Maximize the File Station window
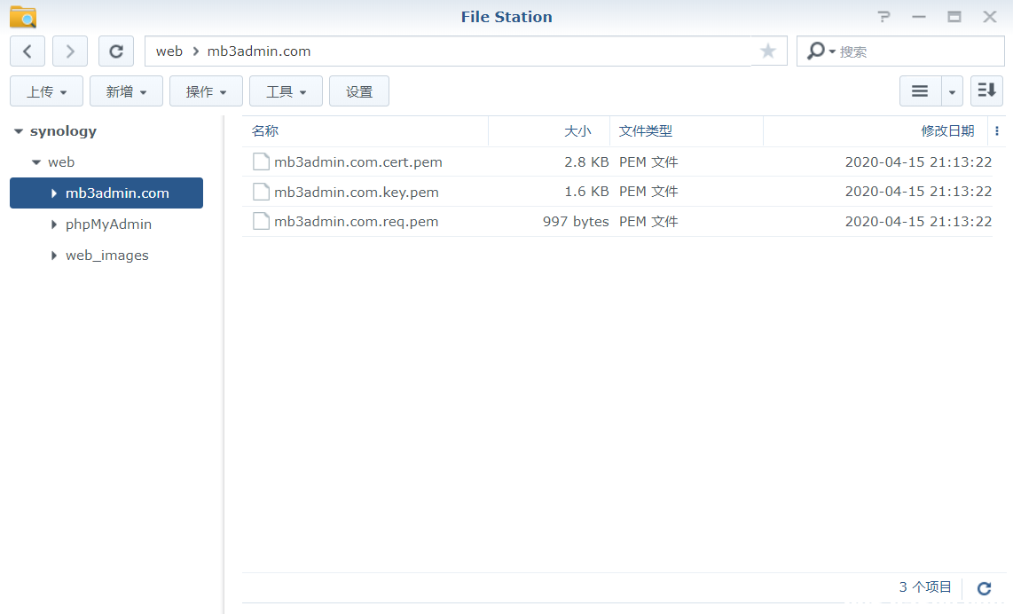Viewport: 1013px width, 614px height. pos(954,17)
